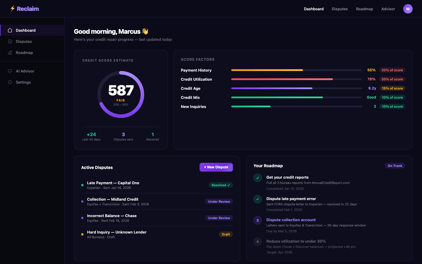Screen dimensions: 422x264
Task: Select the home icon next to Dashboard
Action: coord(10,30)
